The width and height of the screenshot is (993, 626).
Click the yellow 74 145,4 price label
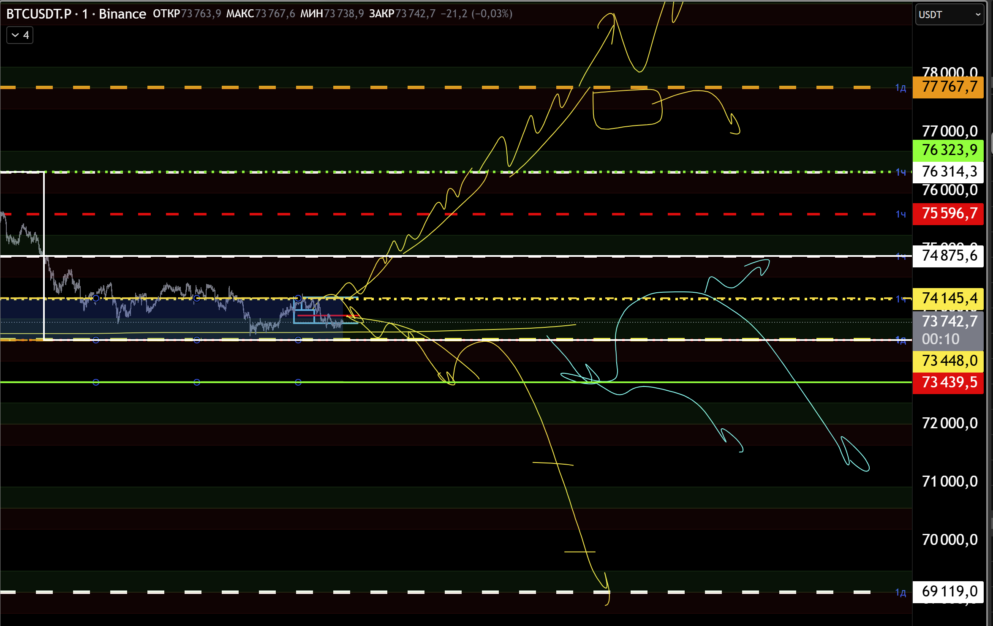tap(948, 299)
